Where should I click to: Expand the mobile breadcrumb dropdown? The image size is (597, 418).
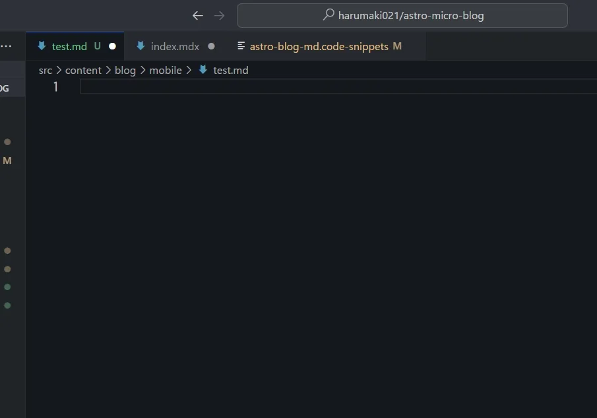coord(166,70)
